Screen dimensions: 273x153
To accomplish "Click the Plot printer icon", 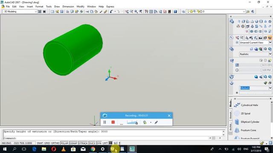I will click(67, 11).
